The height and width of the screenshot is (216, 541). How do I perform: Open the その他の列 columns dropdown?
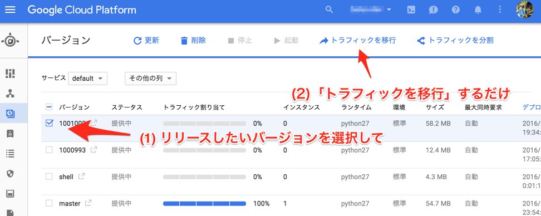coord(150,78)
